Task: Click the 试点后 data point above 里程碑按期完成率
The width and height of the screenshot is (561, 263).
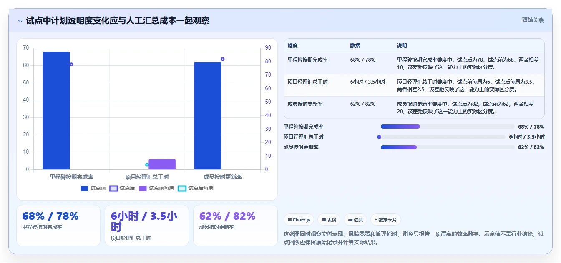Action: coord(71,64)
